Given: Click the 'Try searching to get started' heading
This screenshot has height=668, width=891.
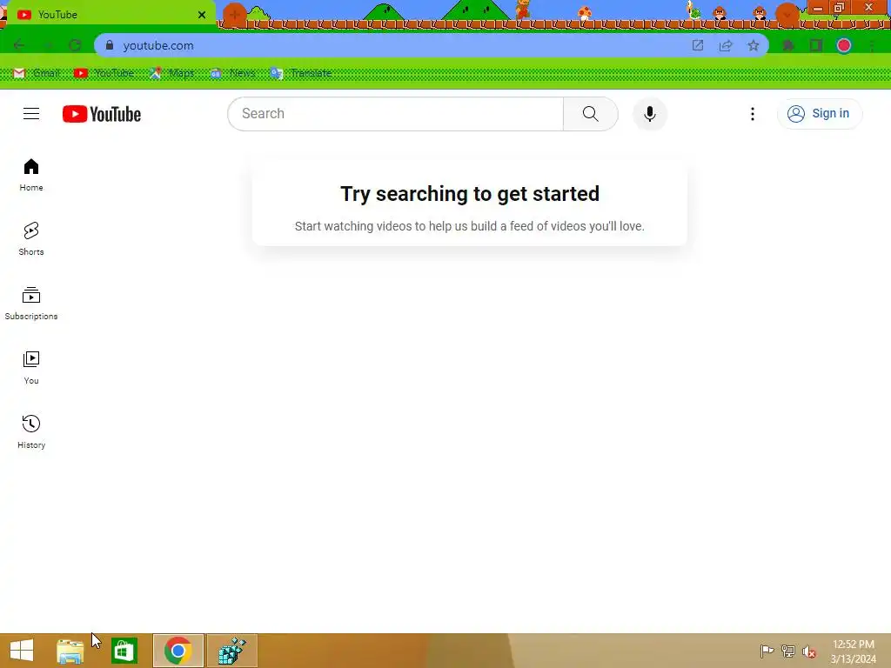Looking at the screenshot, I should pos(469,194).
